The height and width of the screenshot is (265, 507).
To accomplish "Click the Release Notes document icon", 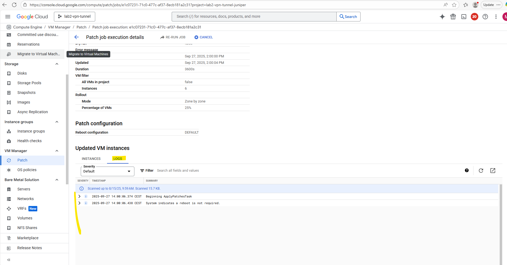I will pyautogui.click(x=9, y=248).
